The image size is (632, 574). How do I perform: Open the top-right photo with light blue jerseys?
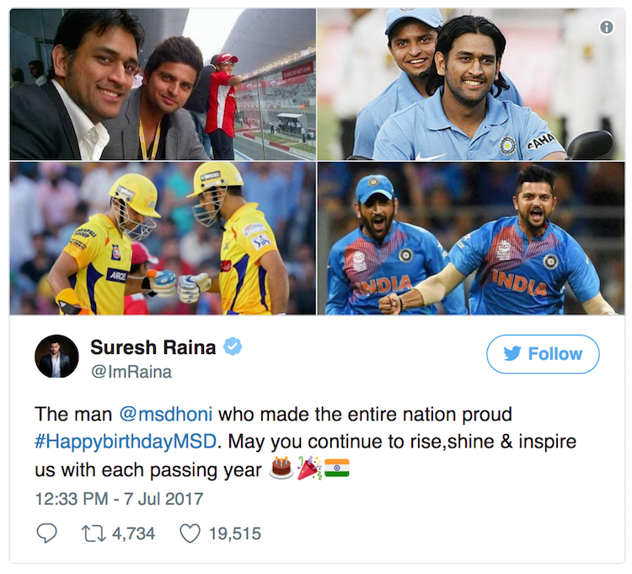pyautogui.click(x=470, y=84)
